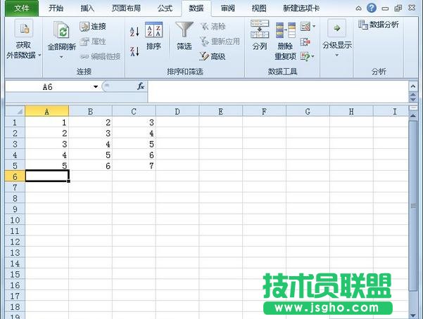
Task: Select column D header
Action: click(x=177, y=111)
